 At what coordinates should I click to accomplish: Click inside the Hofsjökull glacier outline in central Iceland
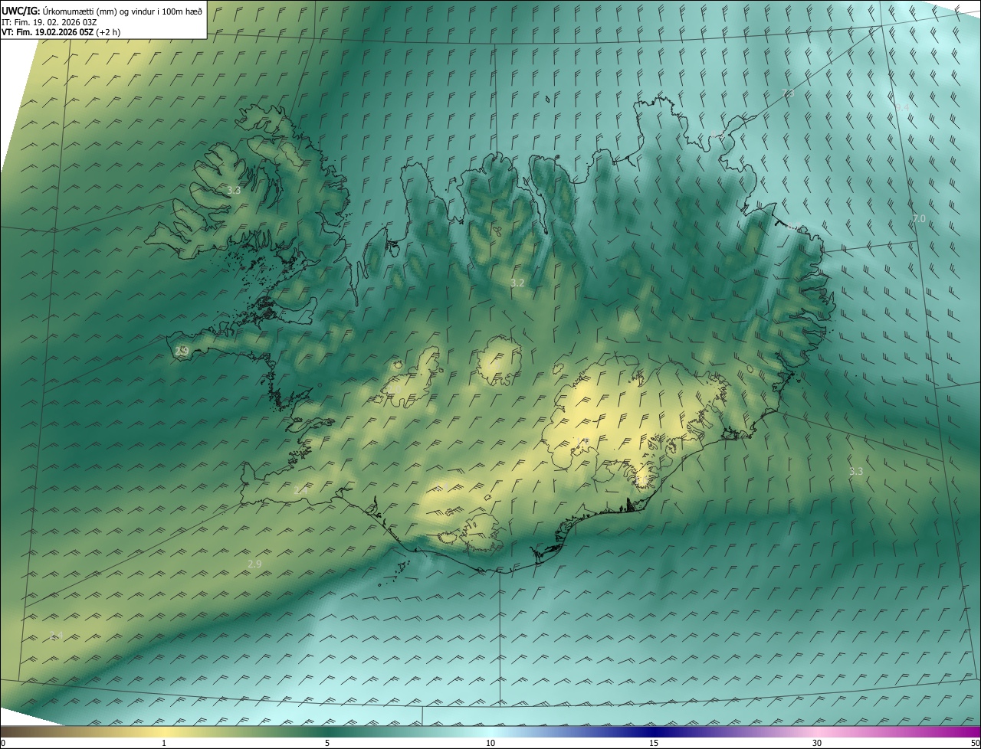click(x=500, y=360)
